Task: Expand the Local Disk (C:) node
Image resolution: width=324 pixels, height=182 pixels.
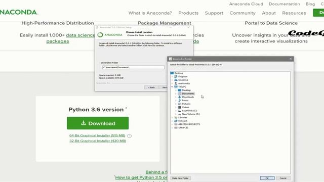Action: tap(176, 111)
